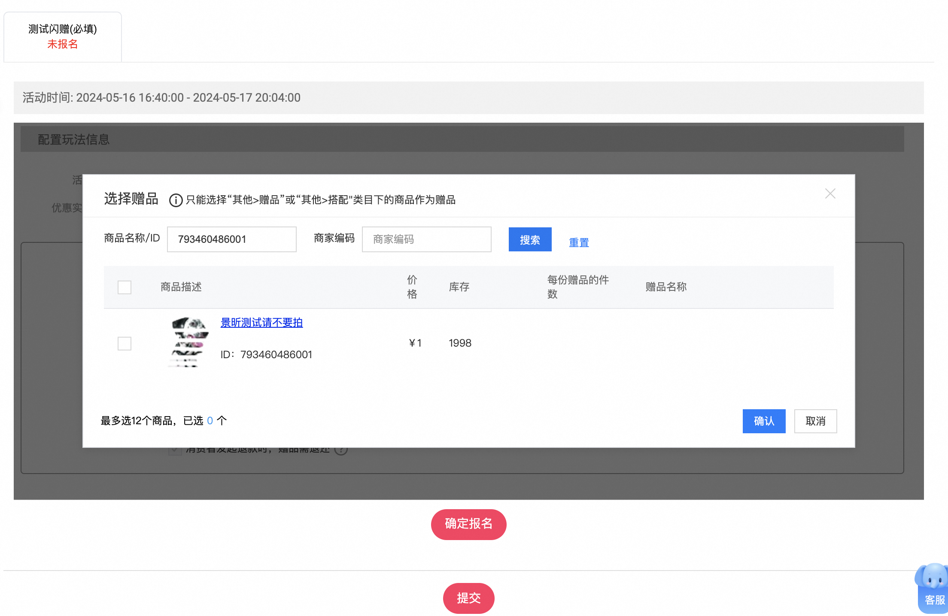Tick the select-all checkbox in table header

pyautogui.click(x=125, y=287)
